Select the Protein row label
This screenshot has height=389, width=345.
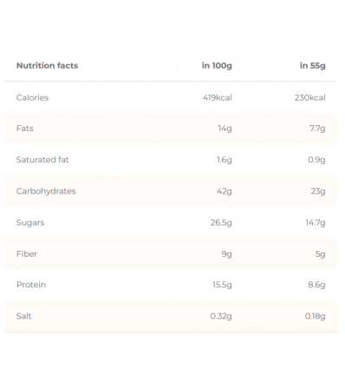31,285
